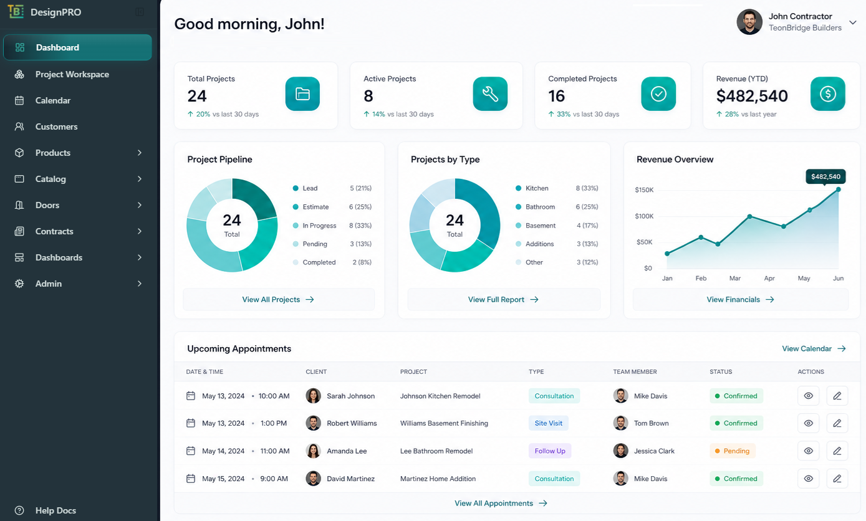Click the Products box icon
866x521 pixels.
point(19,153)
